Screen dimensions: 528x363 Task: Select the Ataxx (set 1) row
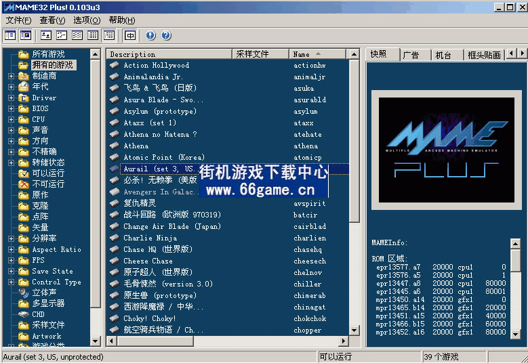pos(228,123)
